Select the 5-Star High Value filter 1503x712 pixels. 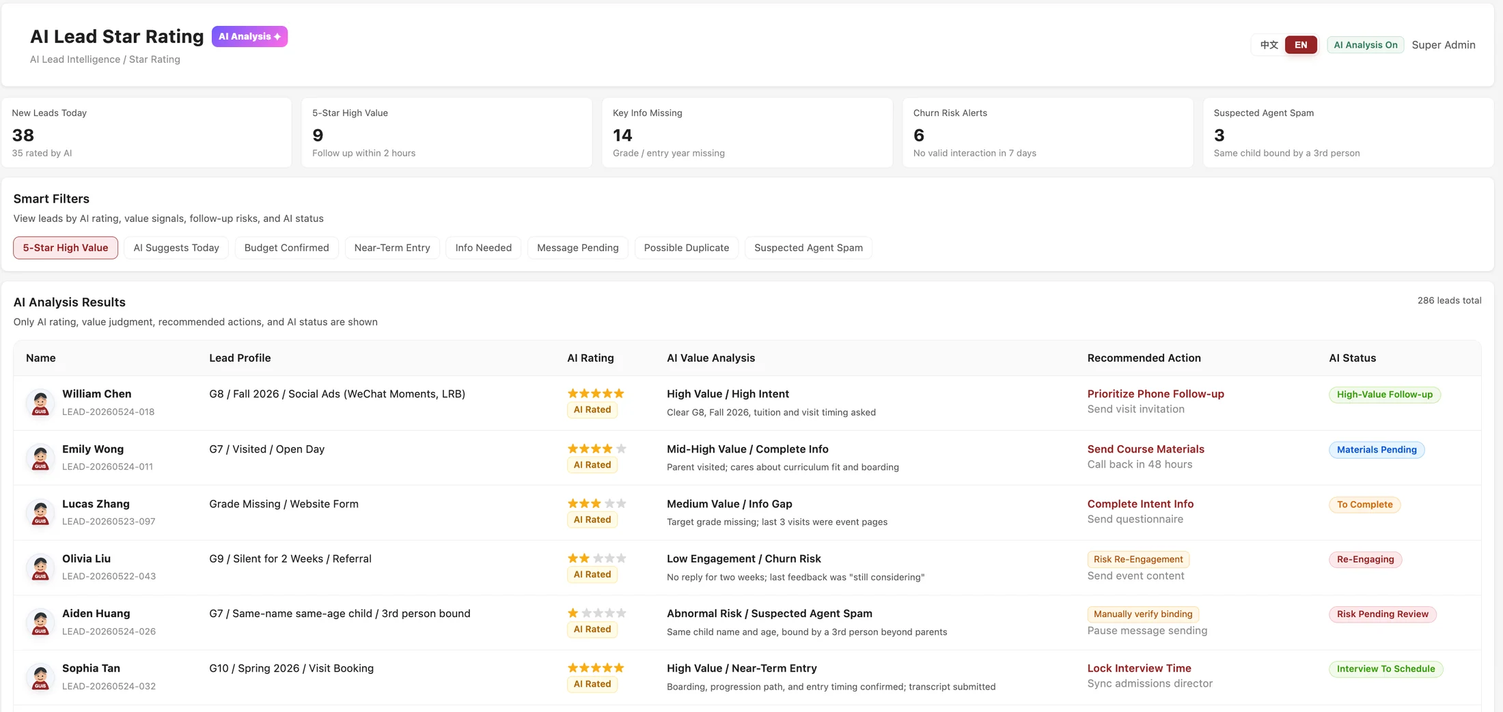coord(66,248)
